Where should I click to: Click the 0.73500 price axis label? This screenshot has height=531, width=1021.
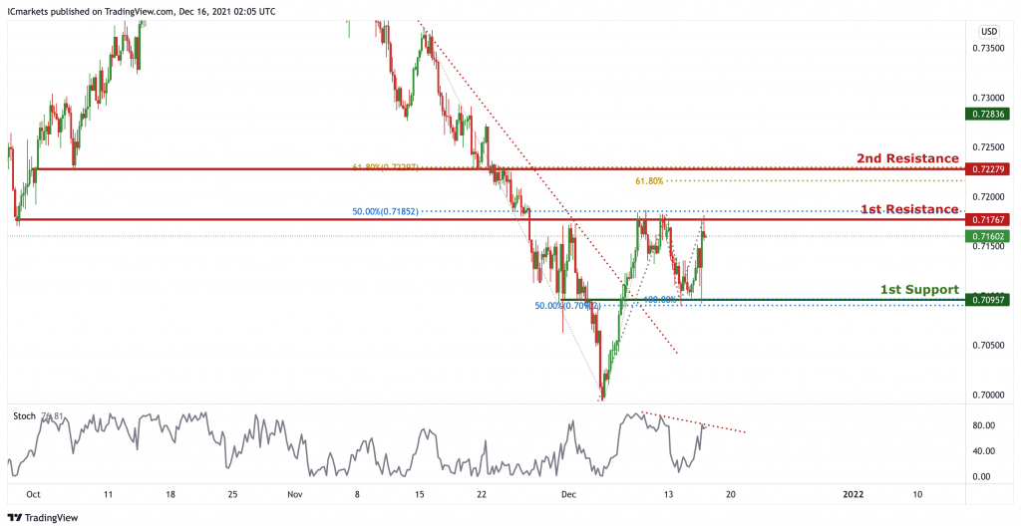(x=988, y=48)
